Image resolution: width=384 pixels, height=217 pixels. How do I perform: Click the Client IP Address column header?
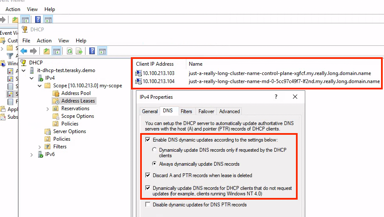pos(155,64)
